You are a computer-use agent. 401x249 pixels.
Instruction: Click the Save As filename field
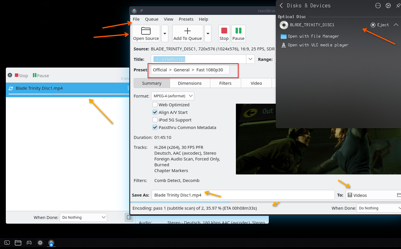tap(243, 195)
